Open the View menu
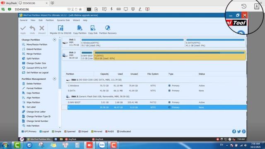Screen dimensions: 265x149 33,20
